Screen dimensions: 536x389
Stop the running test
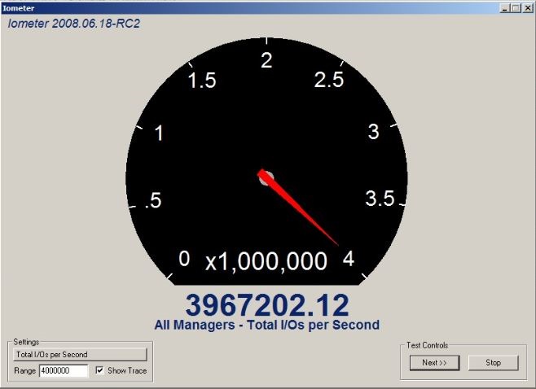coord(493,362)
